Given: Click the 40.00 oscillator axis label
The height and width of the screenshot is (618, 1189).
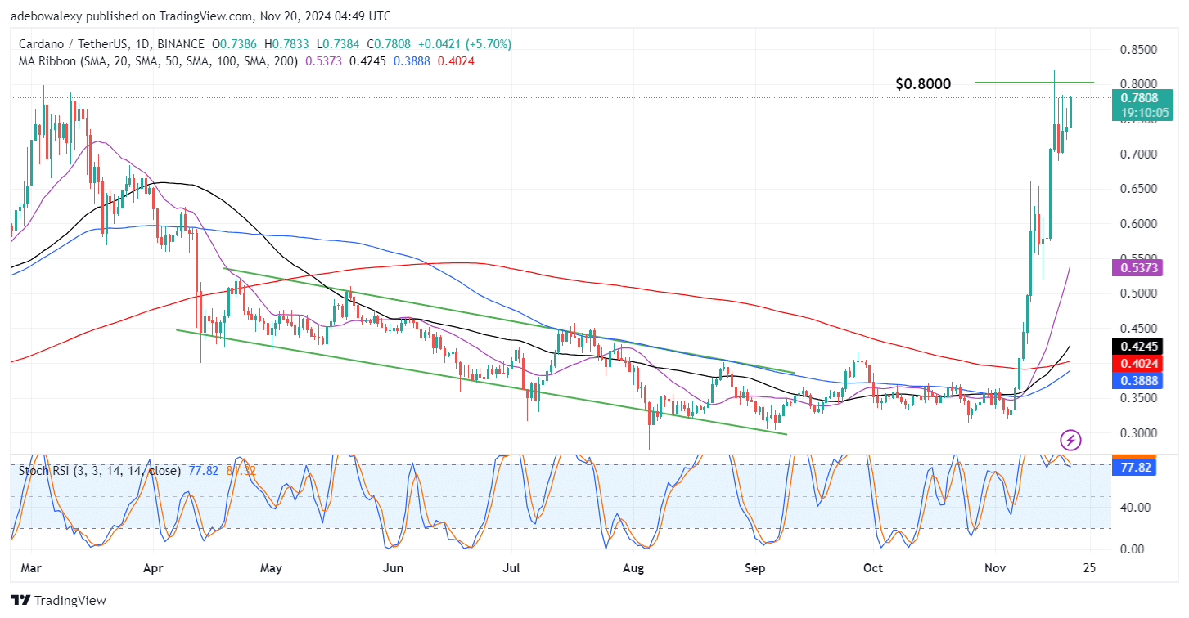Looking at the screenshot, I should pyautogui.click(x=1134, y=508).
